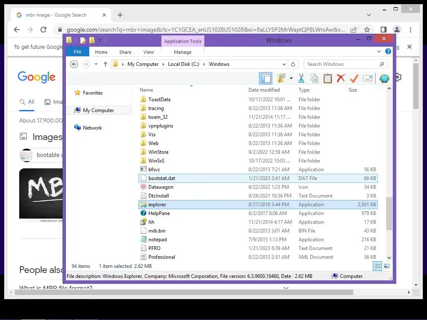Image resolution: width=427 pixels, height=320 pixels.
Task: Open recent locations dropdown arrow
Action: [x=96, y=64]
